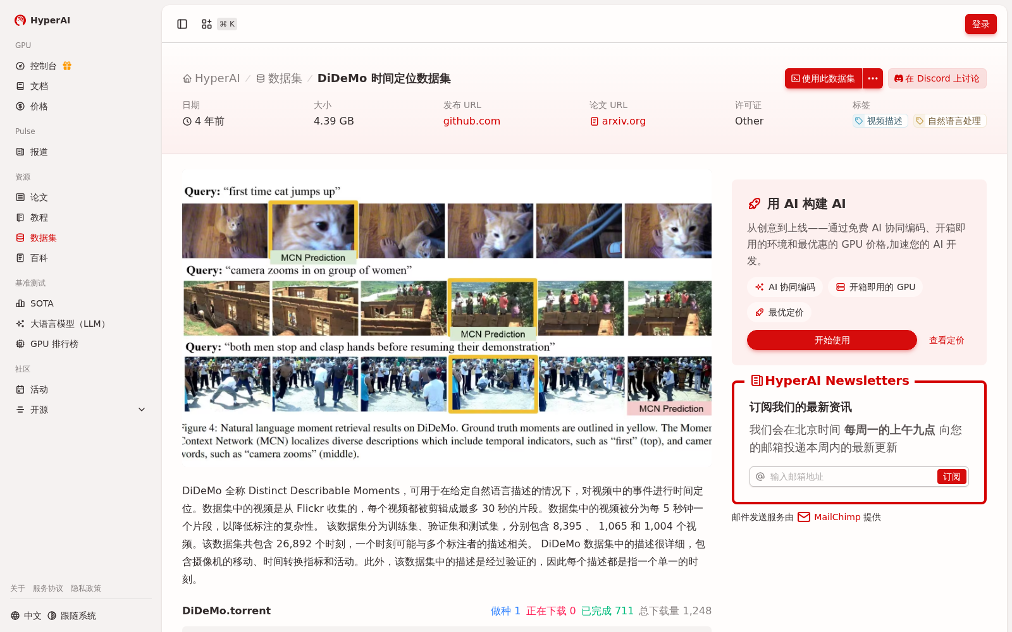
Task: Click the gift icon beside 控制台
Action: pos(67,66)
